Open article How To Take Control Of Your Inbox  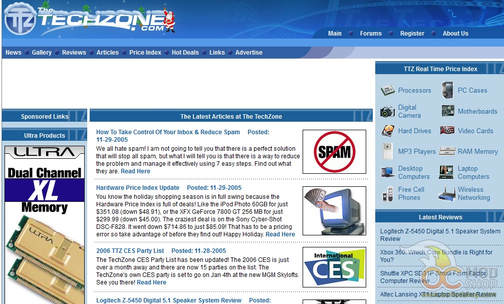168,132
